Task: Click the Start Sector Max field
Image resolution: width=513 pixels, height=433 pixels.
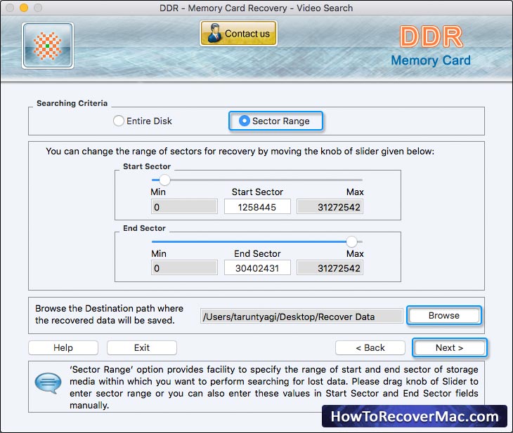Action: click(x=330, y=207)
